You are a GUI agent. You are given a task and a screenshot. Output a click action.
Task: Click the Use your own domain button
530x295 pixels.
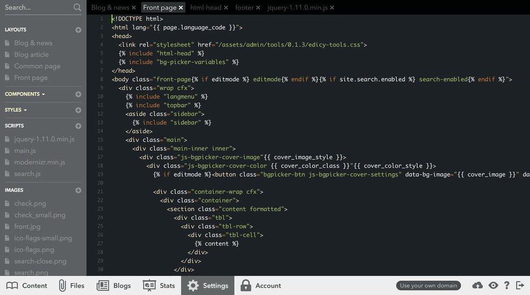428,285
